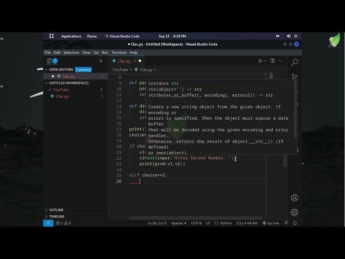Click the horizontal editor scrollbar

(x=196, y=218)
